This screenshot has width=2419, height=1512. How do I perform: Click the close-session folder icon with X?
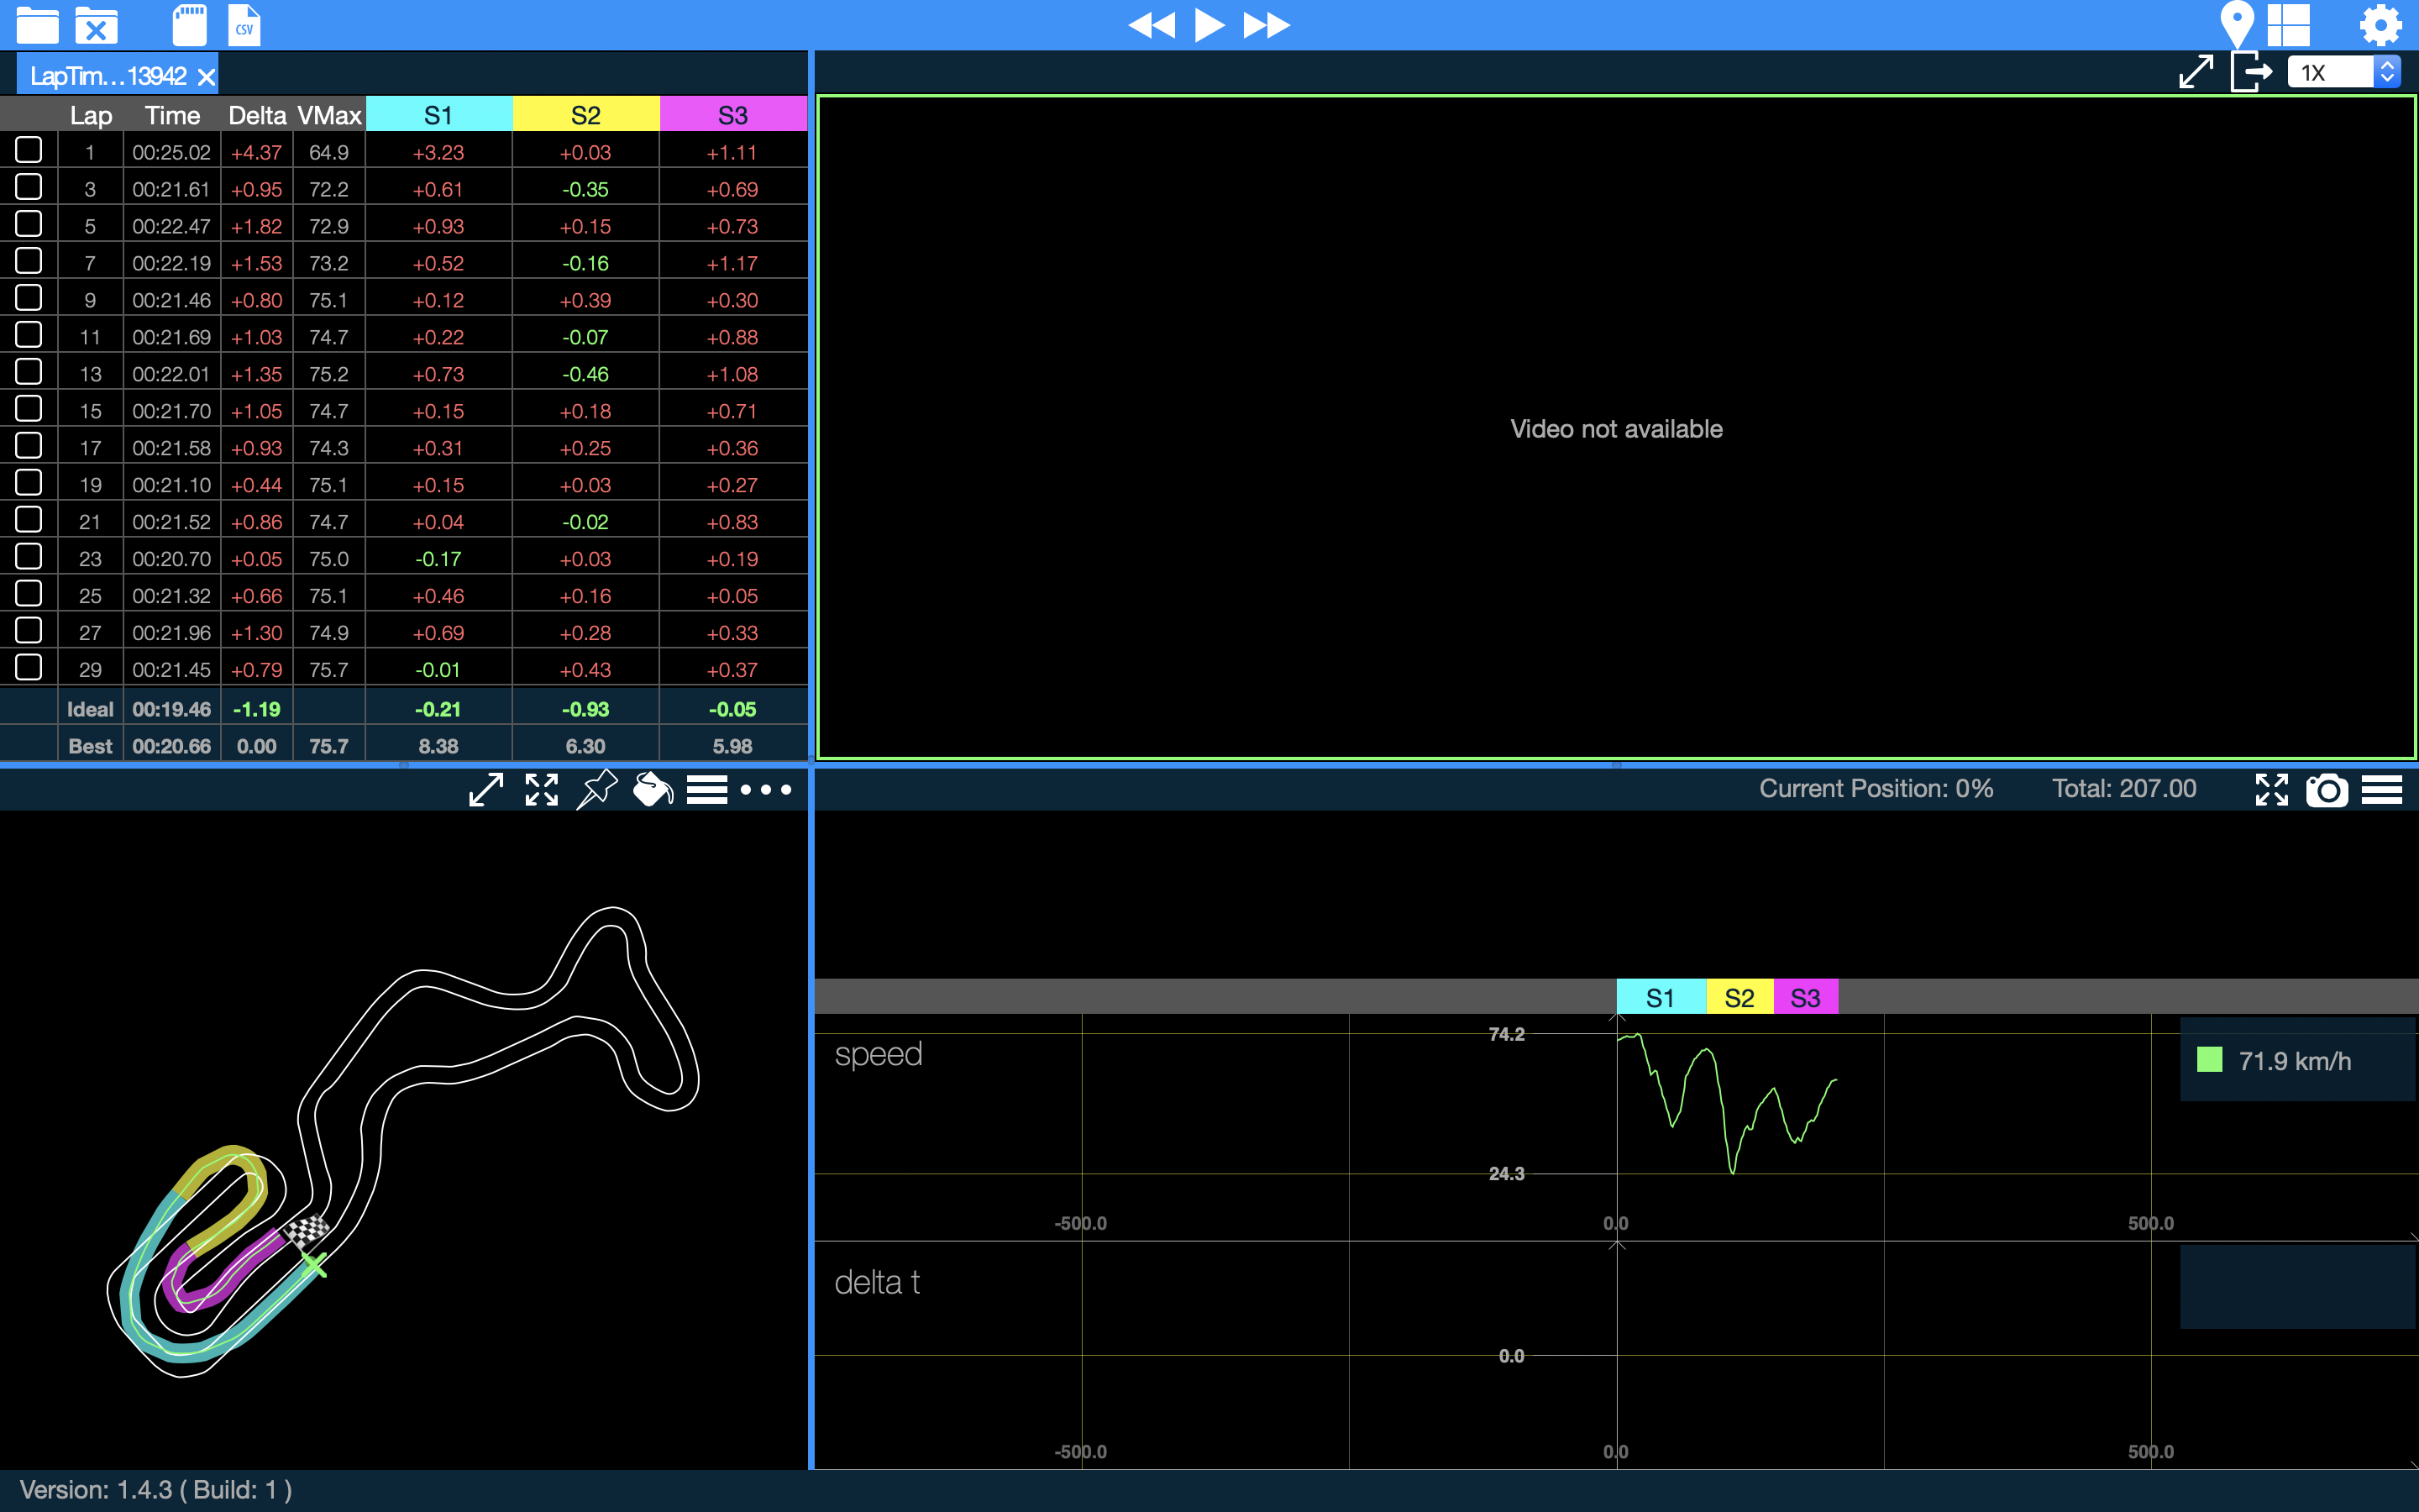(x=96, y=24)
